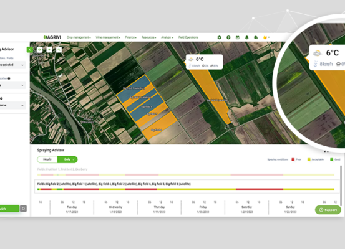Switch to Hourly view

[x=47, y=159]
